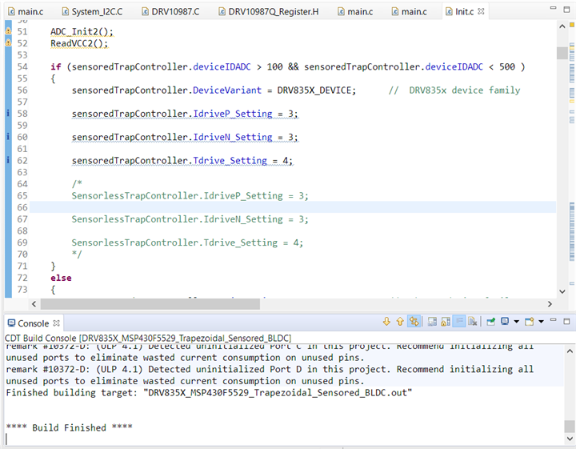Open new console view icon
Screen dimensions: 576x449
coord(530,322)
